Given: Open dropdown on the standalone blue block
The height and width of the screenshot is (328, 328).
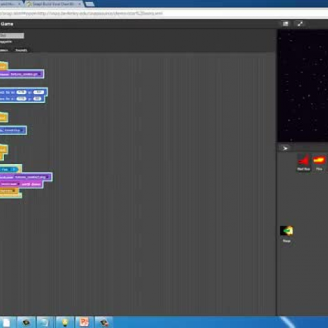Looking at the screenshot, I should pyautogui.click(x=22, y=131).
